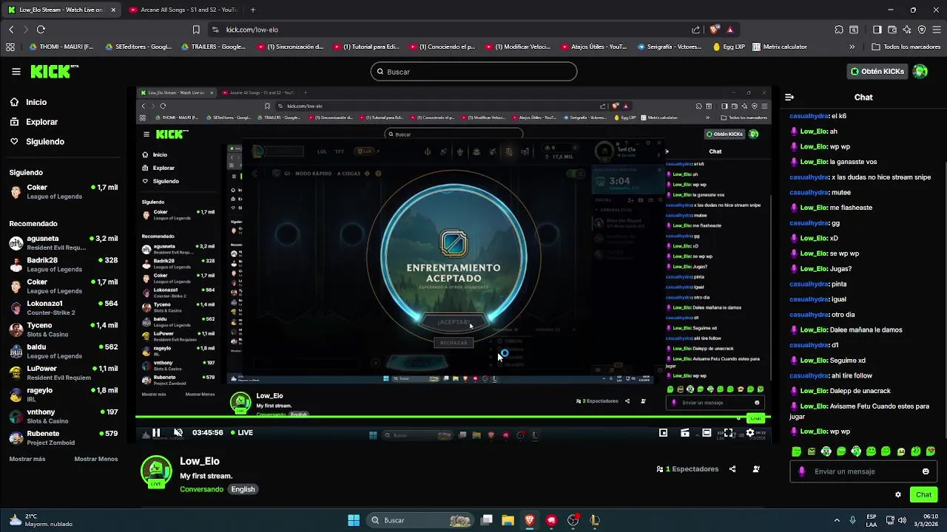Image resolution: width=947 pixels, height=532 pixels.
Task: Click the Obtén KICKs button
Action: pyautogui.click(x=878, y=72)
